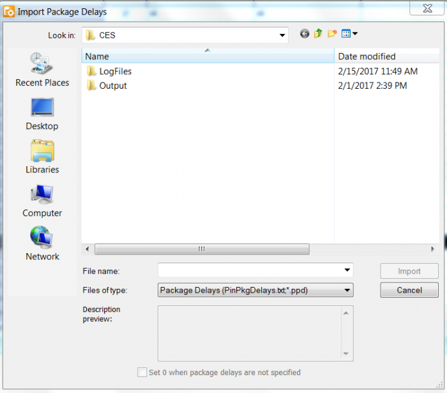This screenshot has width=447, height=393.
Task: Navigate up one folder level
Action: 319,34
